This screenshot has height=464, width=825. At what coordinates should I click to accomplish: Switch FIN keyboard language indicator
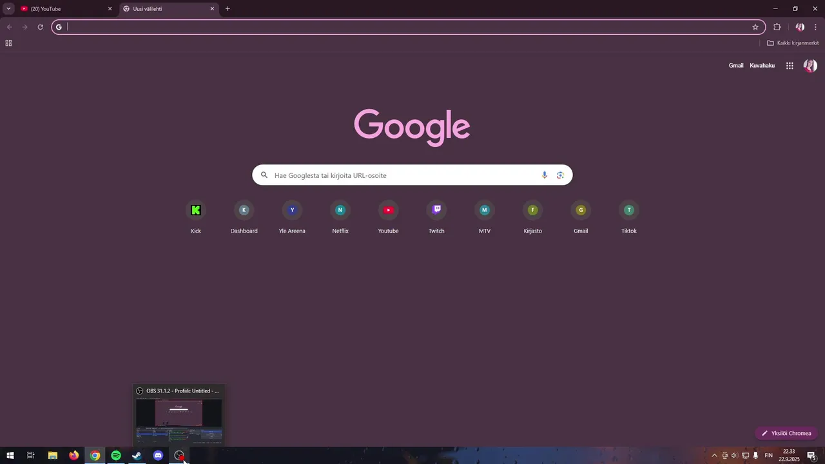(x=768, y=456)
